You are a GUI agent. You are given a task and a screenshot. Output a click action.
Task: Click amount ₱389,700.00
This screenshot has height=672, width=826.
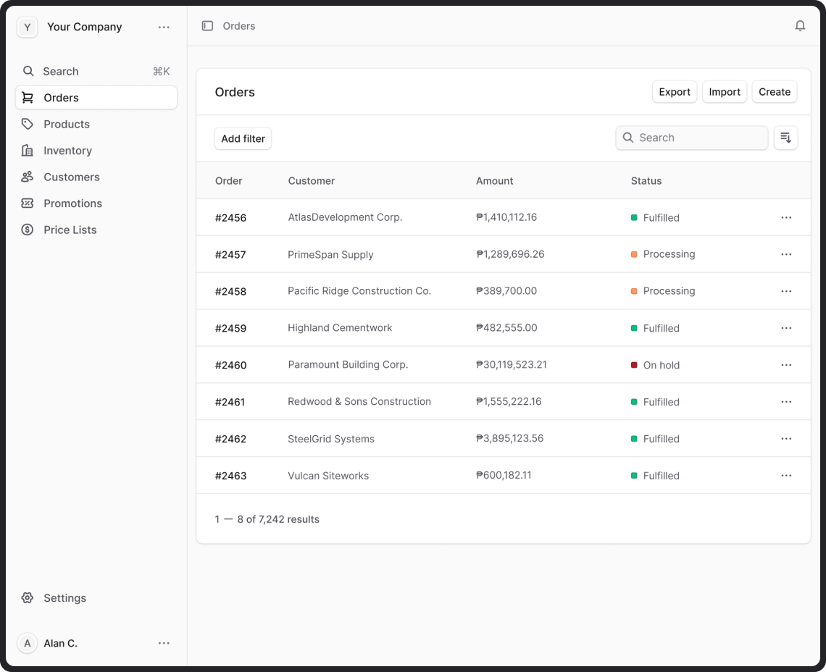506,290
